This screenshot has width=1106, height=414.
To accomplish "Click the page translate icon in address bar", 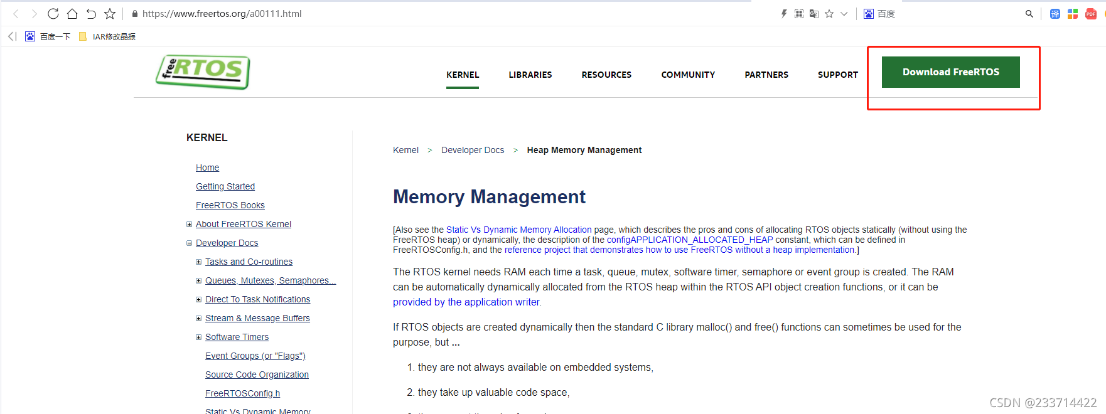I will [x=814, y=14].
